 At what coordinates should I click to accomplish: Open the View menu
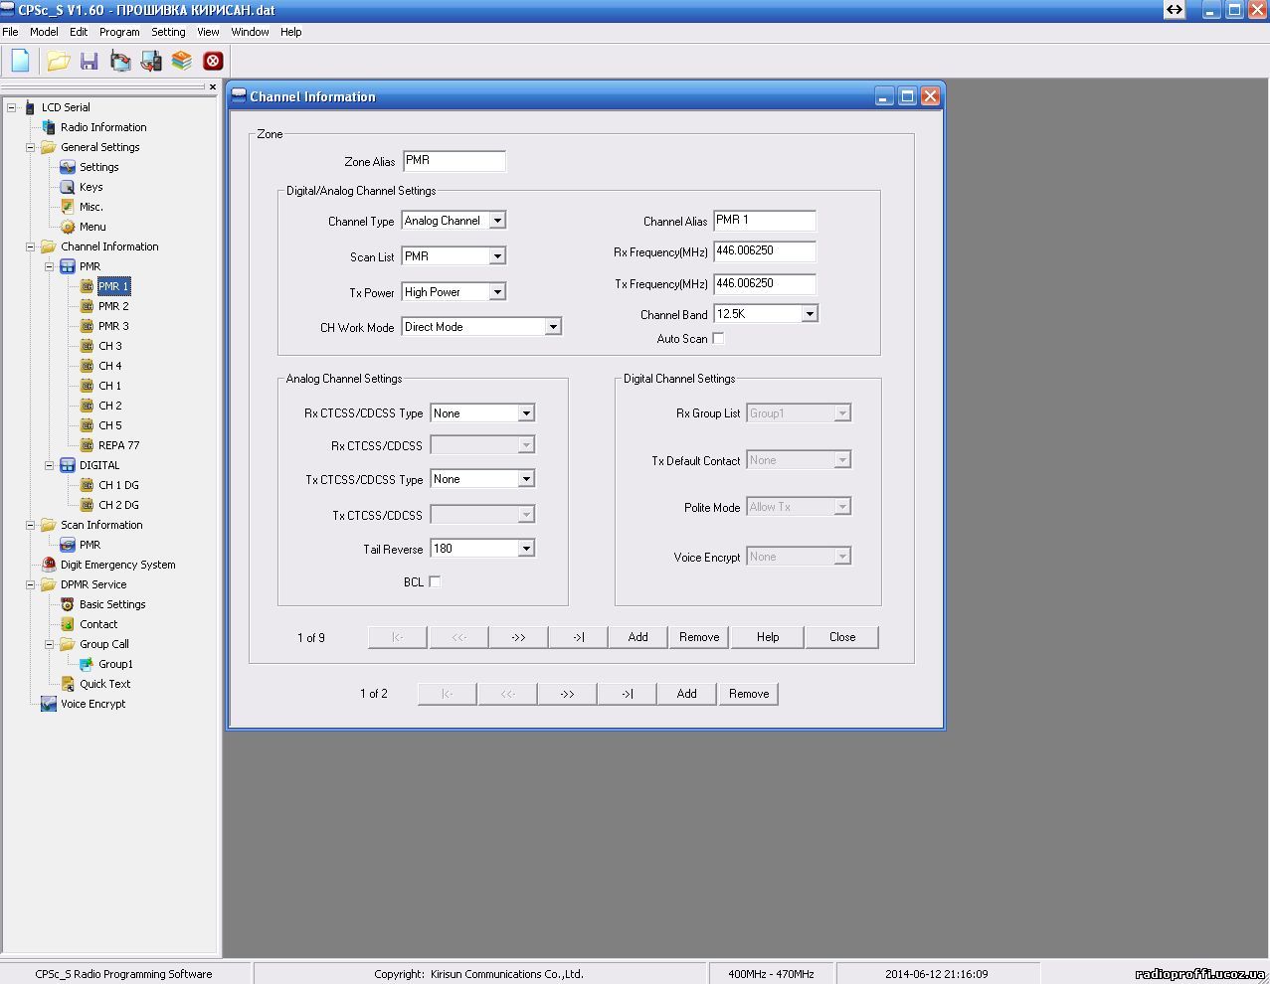(208, 32)
